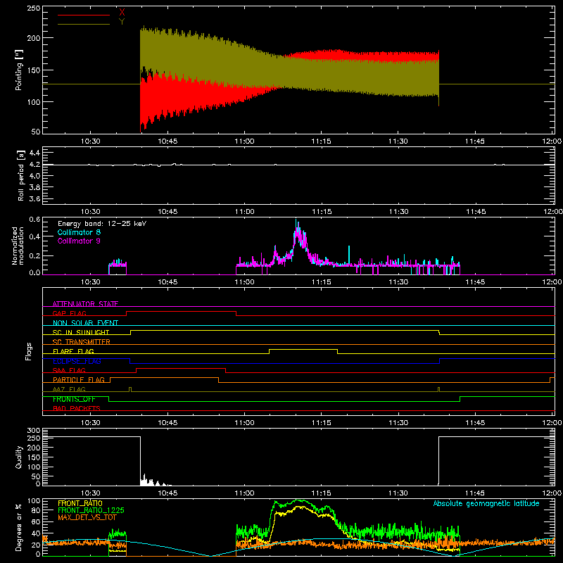Click the FRONT_RATIO_1225 legend label
This screenshot has height=563, width=563.
click(91, 510)
